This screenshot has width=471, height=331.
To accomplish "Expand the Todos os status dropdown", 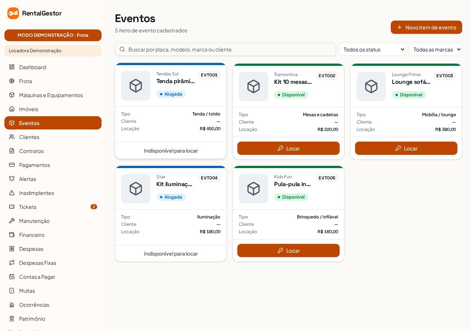I will pos(372,49).
